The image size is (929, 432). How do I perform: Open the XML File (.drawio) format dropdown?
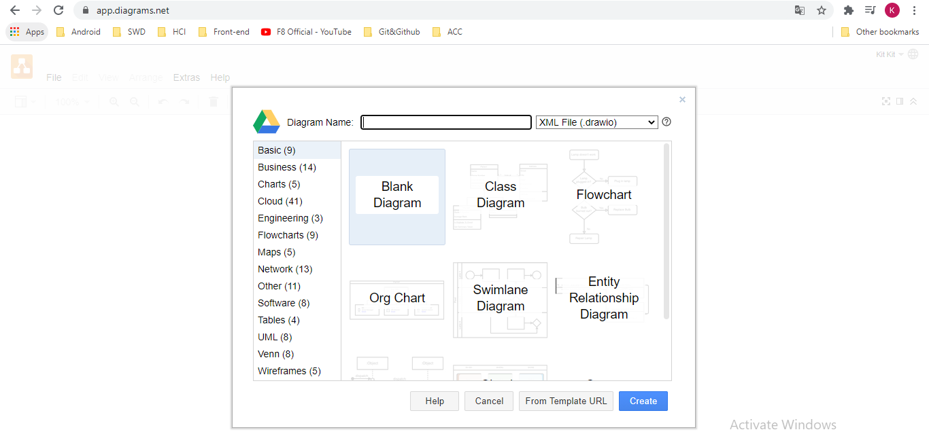click(596, 122)
